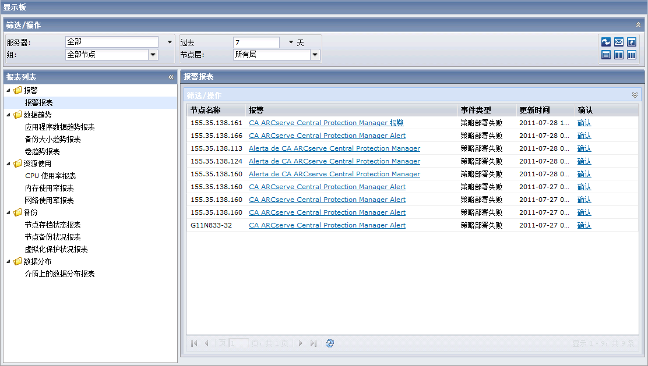Collapse the 报表列表 panel with double-arrow
This screenshot has height=366, width=648.
[x=171, y=77]
